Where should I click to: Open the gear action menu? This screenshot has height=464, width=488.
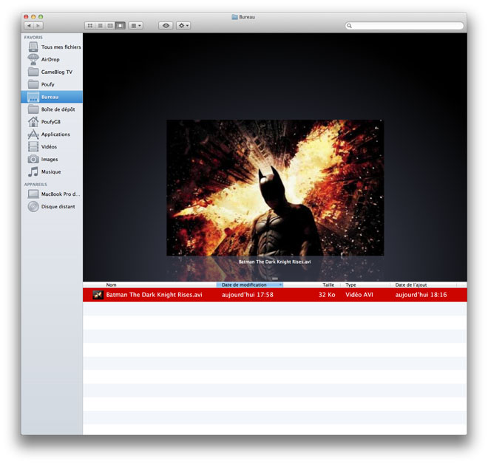pyautogui.click(x=183, y=26)
